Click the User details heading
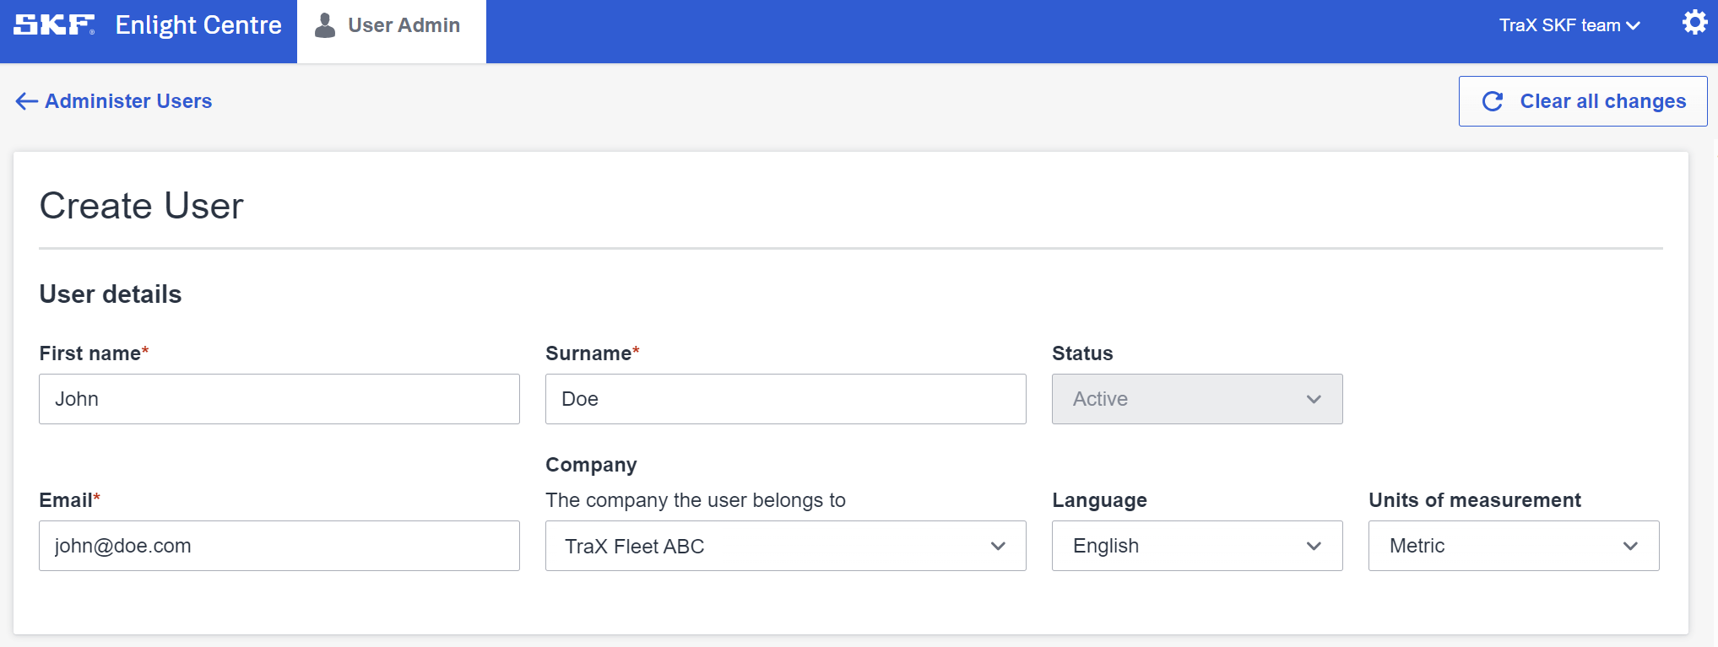The height and width of the screenshot is (647, 1718). pos(111,294)
